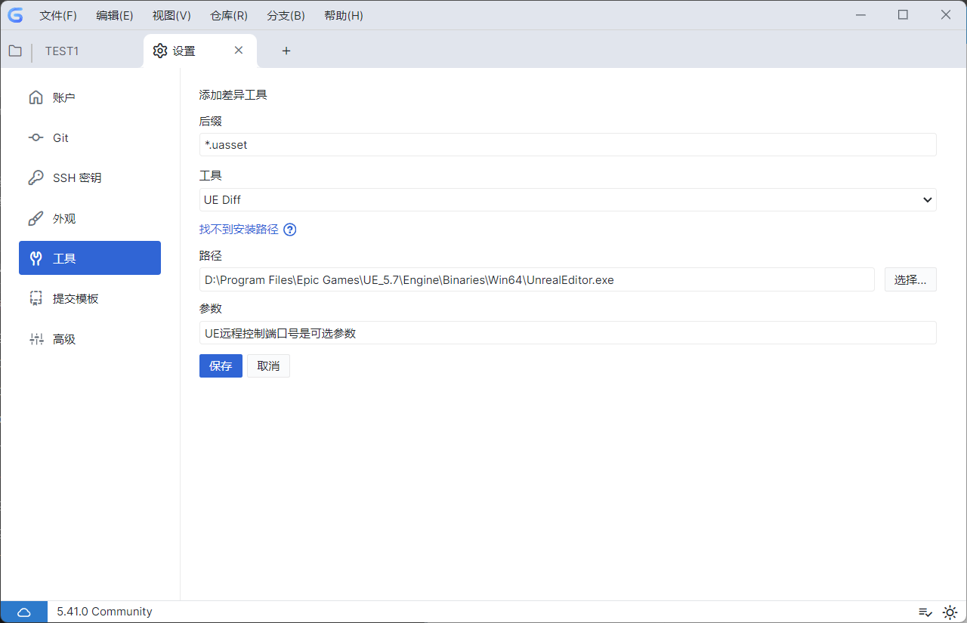Image resolution: width=967 pixels, height=623 pixels.
Task: Click the folder icon on TEST1 tab
Action: pyautogui.click(x=15, y=51)
